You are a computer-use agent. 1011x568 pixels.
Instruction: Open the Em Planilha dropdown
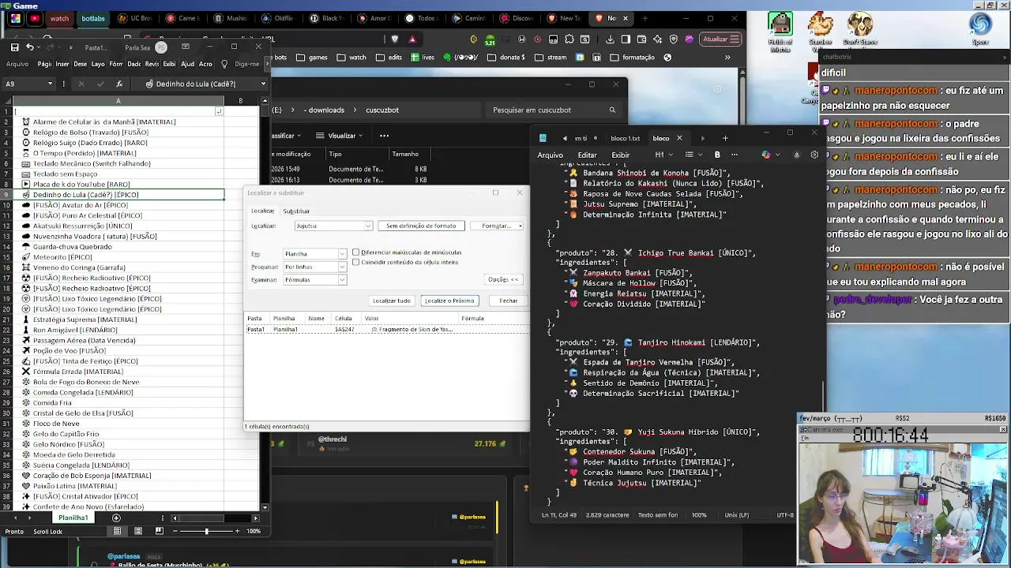[x=342, y=254]
